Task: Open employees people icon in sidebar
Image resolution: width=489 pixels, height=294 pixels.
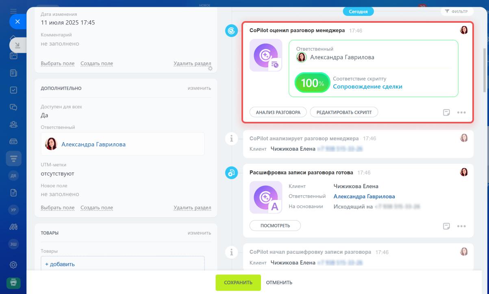Action: (13, 124)
